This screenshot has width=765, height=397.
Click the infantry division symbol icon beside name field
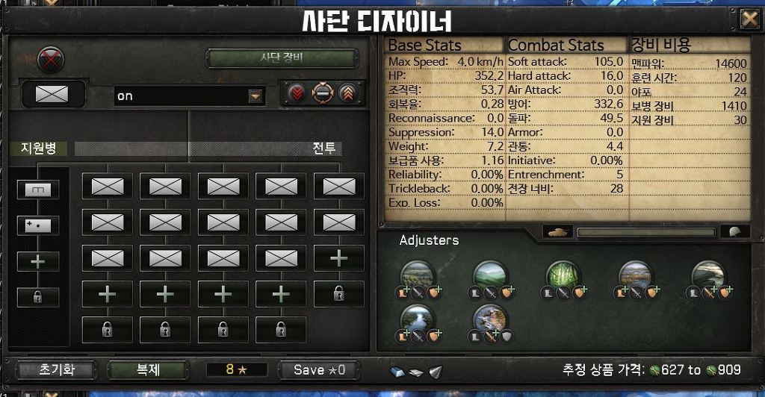pos(52,93)
